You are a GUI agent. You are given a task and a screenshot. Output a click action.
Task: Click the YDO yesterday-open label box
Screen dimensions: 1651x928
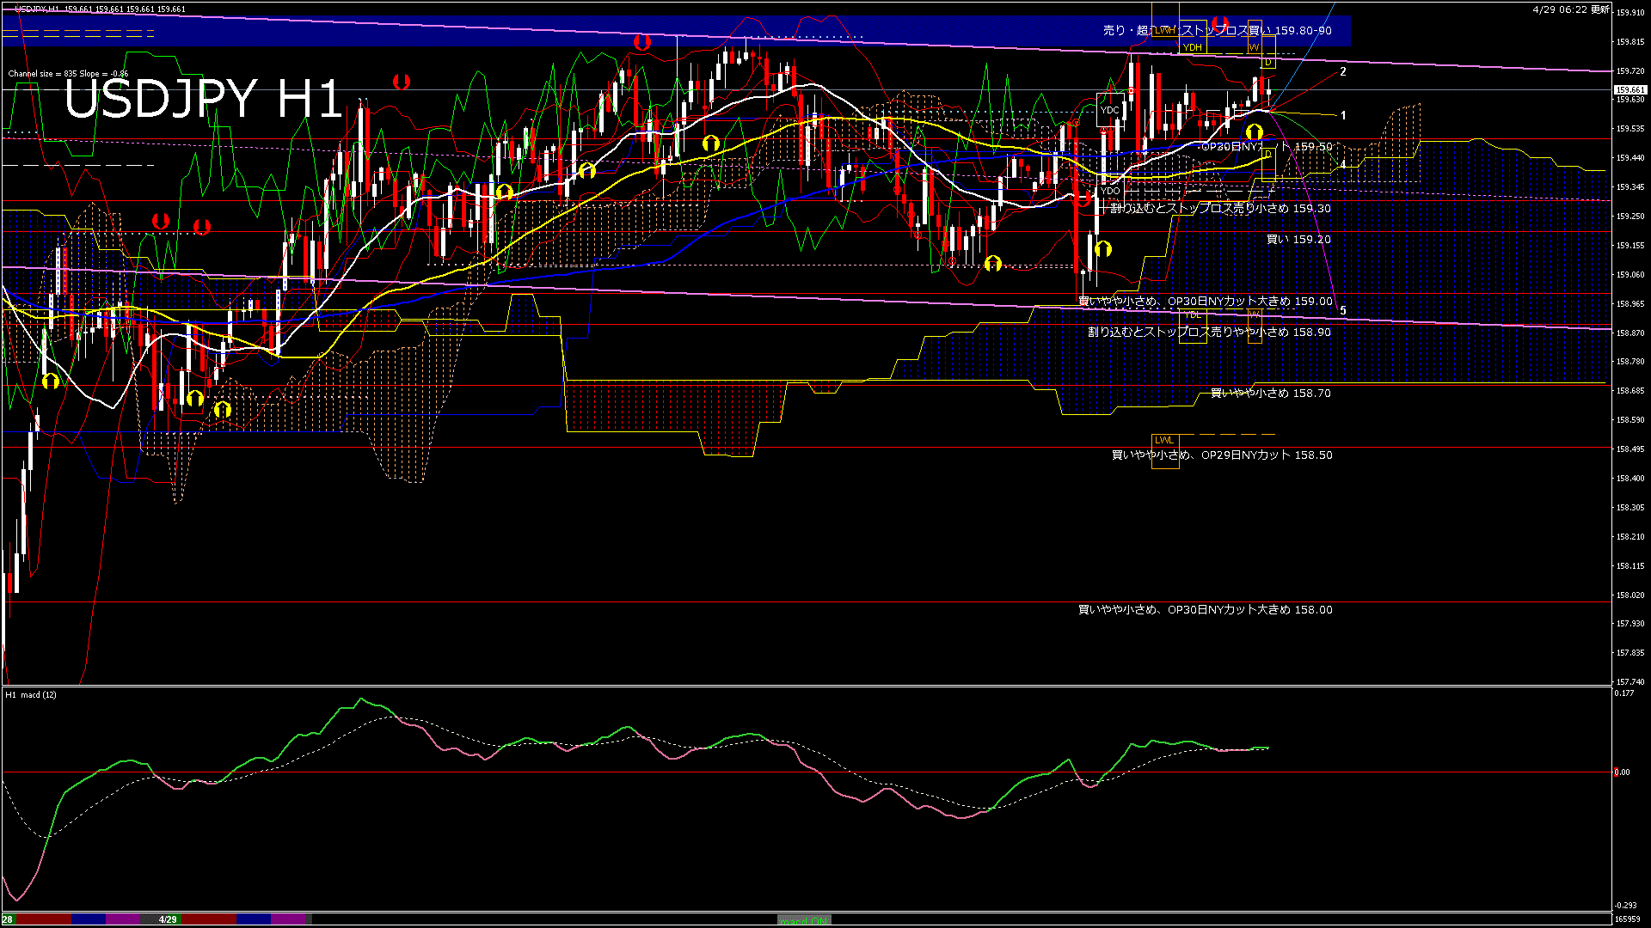(x=1110, y=192)
